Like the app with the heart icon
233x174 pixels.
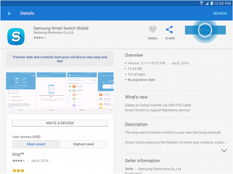[x=153, y=29]
